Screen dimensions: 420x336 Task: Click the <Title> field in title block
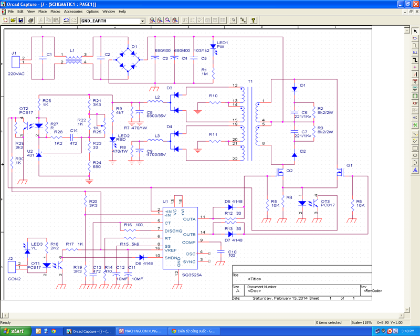[255, 279]
